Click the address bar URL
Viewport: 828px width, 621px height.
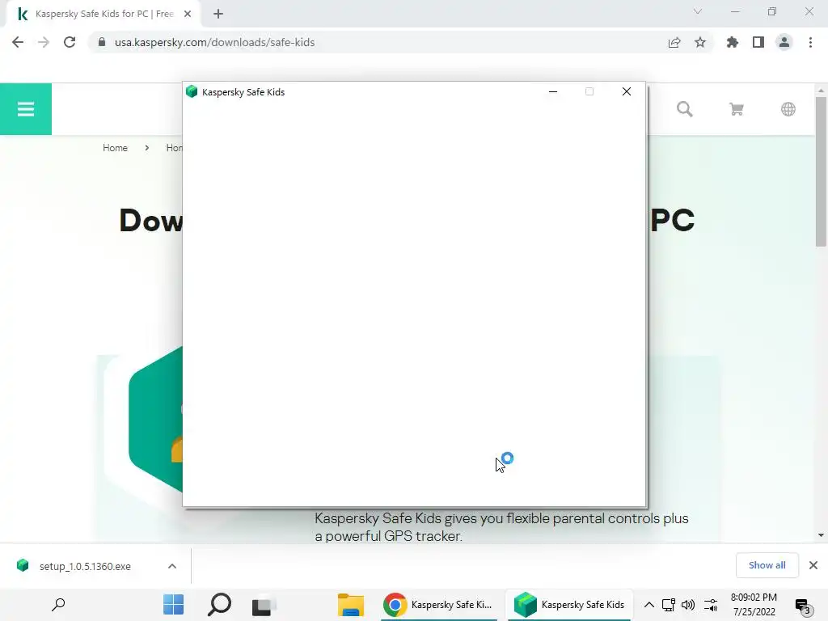click(214, 42)
